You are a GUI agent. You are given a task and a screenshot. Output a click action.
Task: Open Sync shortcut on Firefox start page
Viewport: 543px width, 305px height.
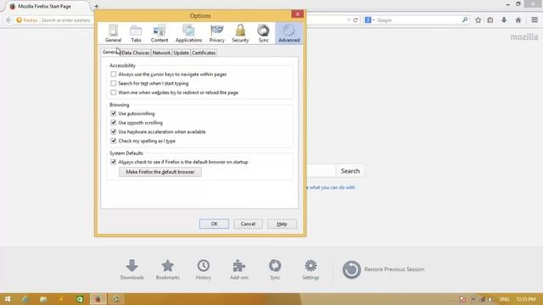[x=275, y=269]
